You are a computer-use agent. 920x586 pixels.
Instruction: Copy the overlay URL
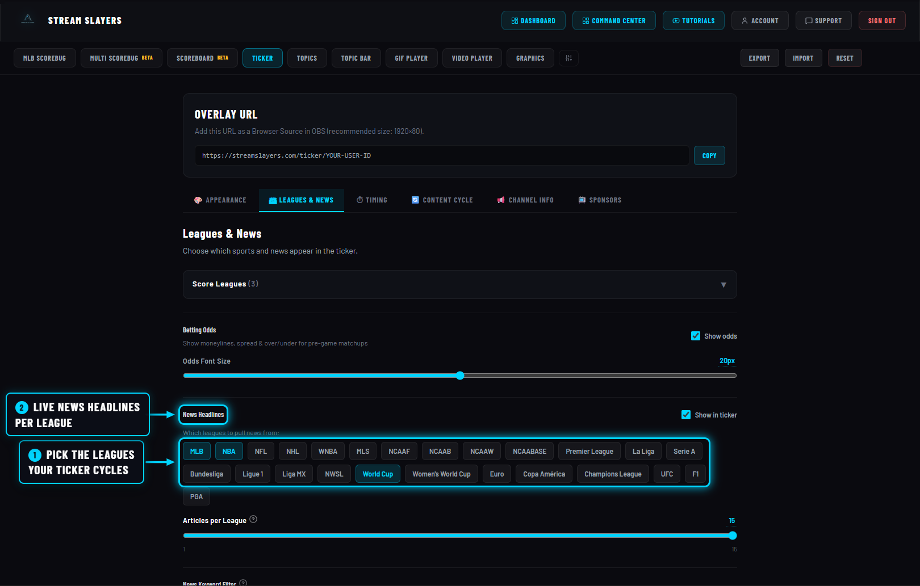coord(709,155)
